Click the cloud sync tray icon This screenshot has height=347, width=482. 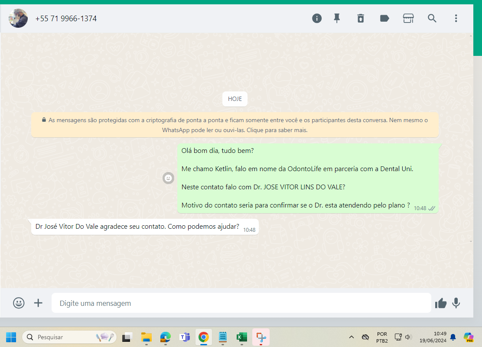coord(365,337)
